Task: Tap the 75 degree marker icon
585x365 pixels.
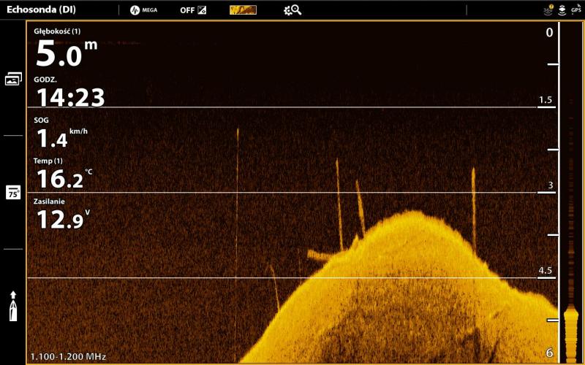Action: click(x=13, y=193)
